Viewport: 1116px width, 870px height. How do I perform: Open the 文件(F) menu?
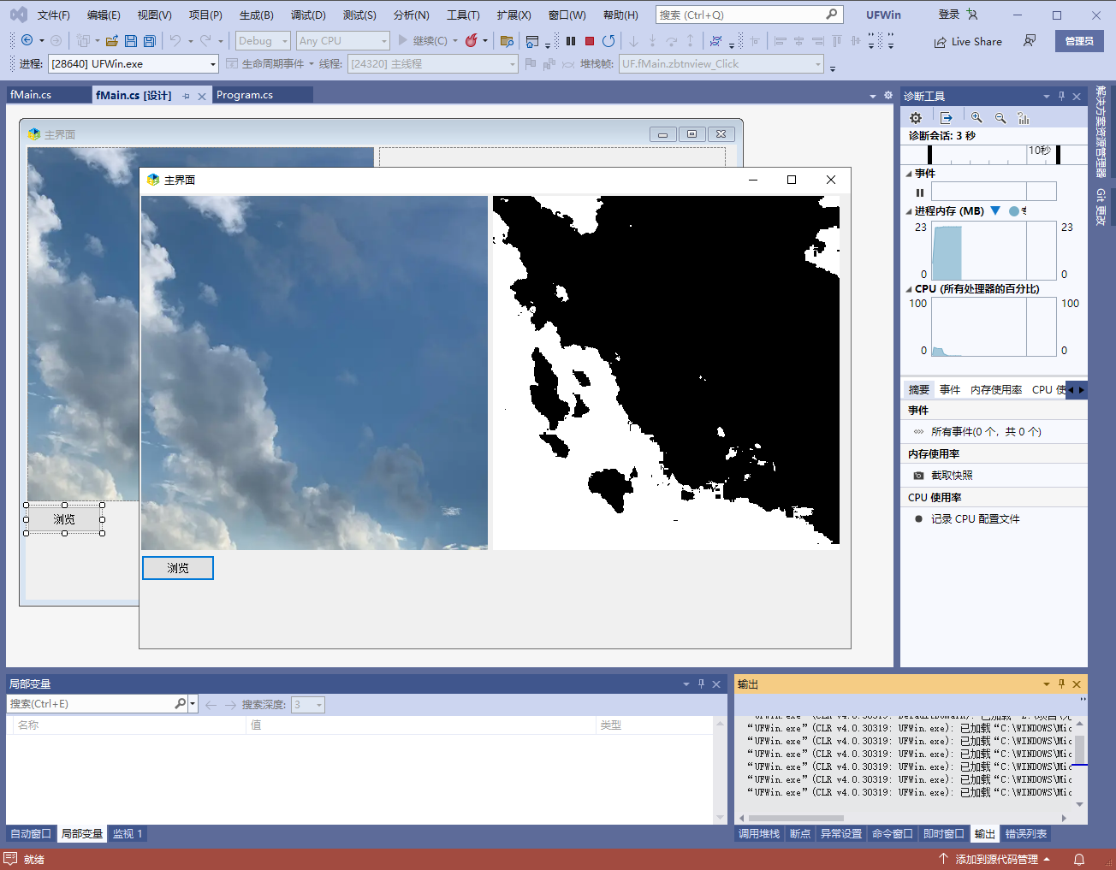(54, 15)
